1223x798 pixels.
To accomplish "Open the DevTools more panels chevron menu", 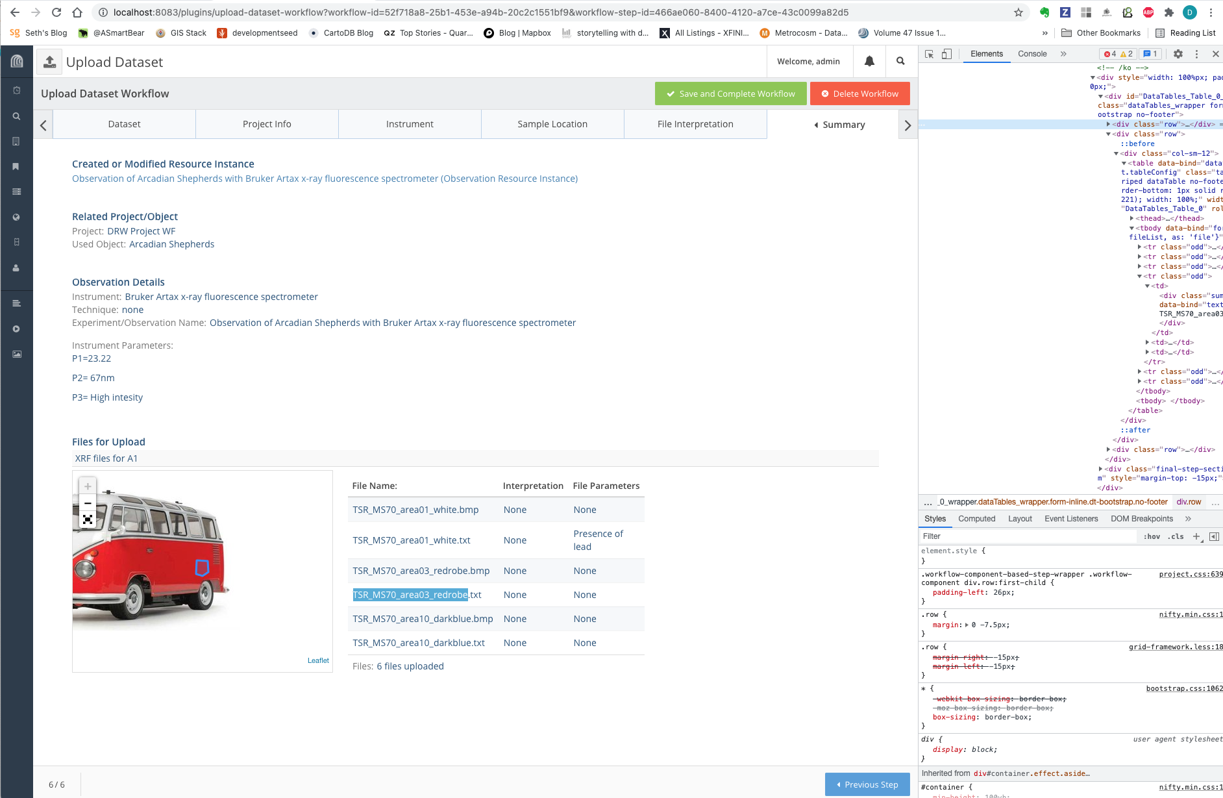I will tap(1065, 54).
